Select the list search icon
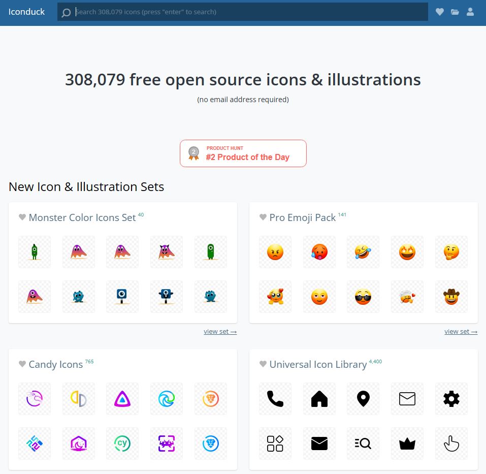The image size is (486, 474). (363, 444)
